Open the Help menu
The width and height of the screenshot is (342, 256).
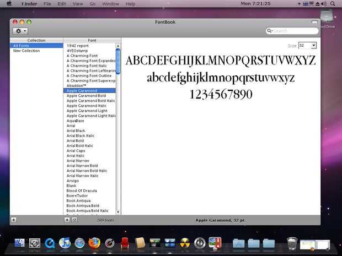click(130, 4)
